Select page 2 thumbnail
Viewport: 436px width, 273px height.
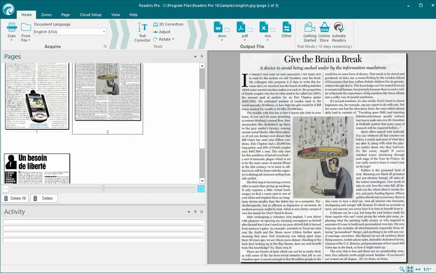(108, 92)
